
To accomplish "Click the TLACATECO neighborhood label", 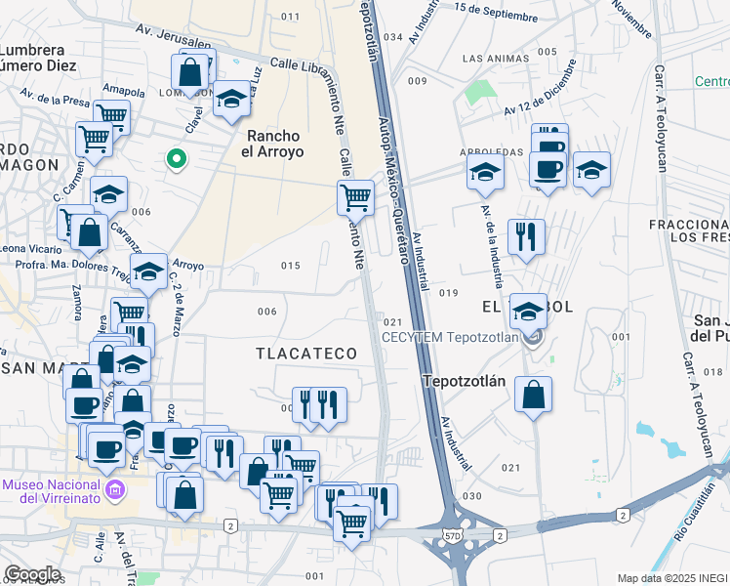I will (306, 354).
